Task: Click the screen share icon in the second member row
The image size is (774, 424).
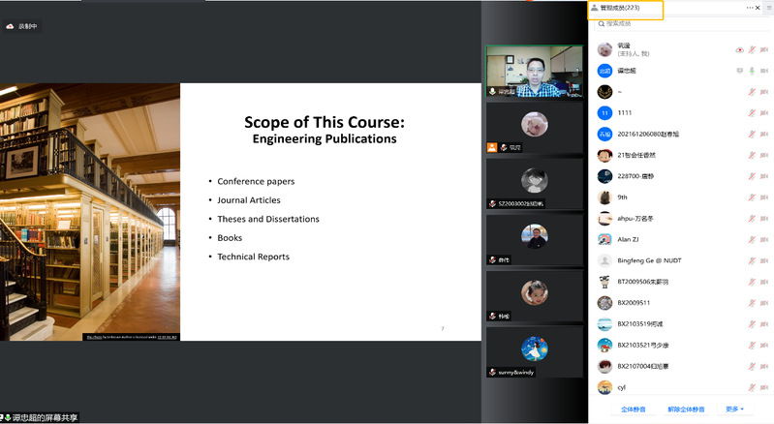Action: (739, 71)
